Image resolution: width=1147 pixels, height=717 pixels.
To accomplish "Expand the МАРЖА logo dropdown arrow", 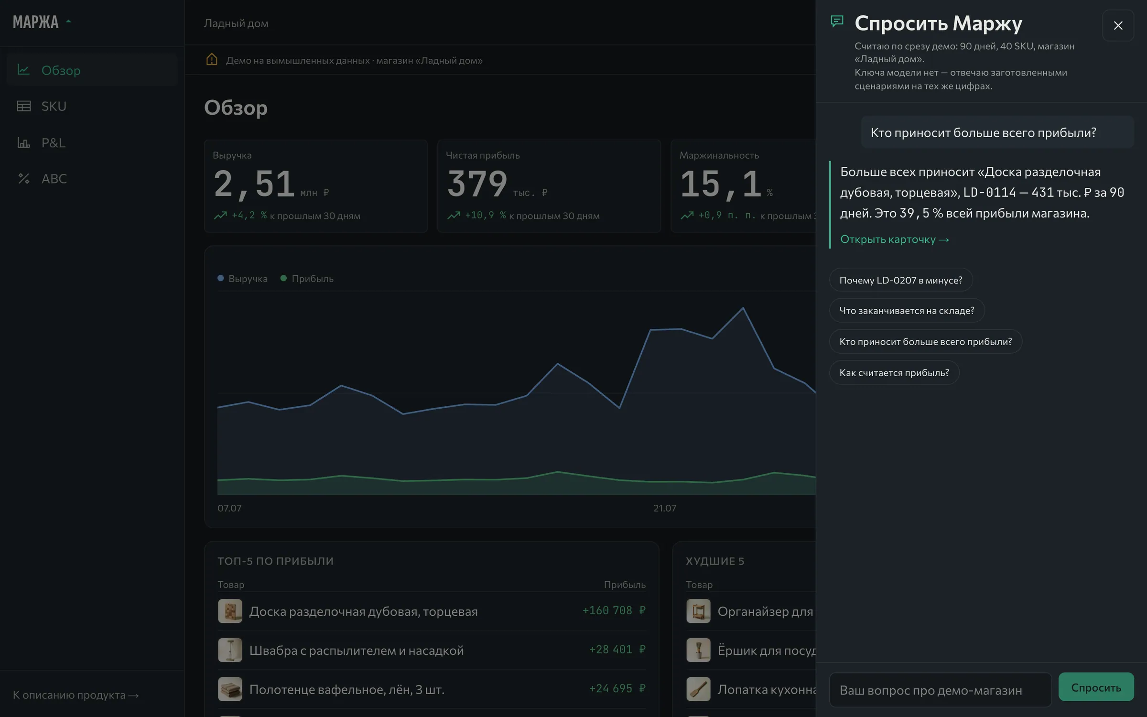I will pos(68,22).
